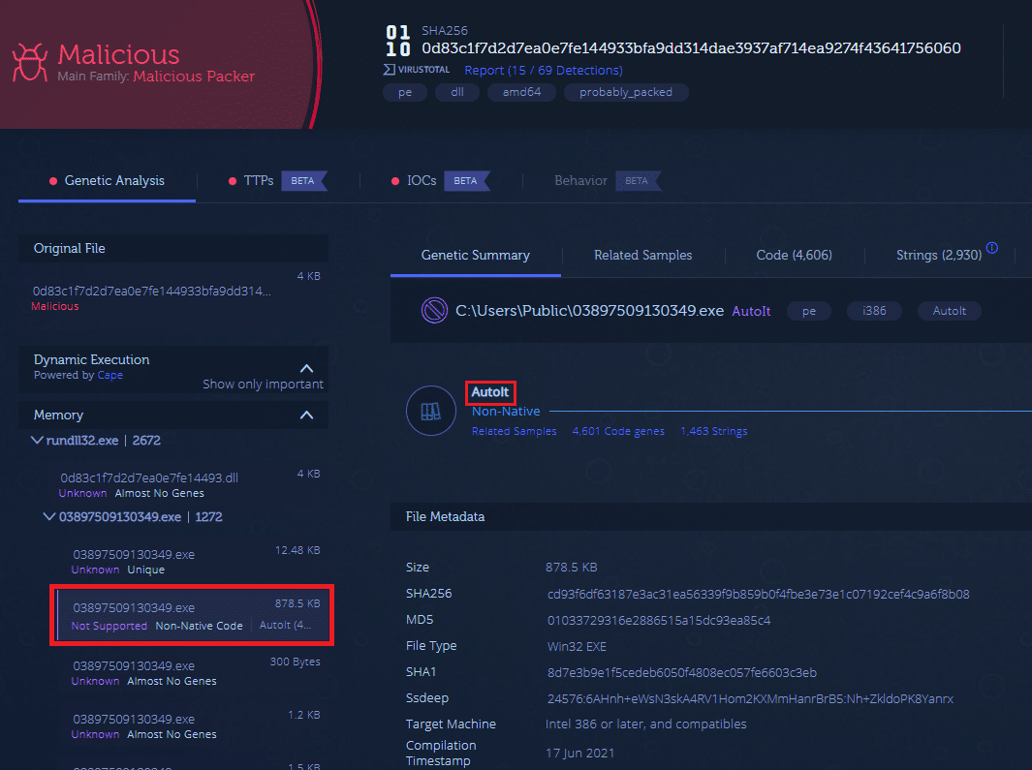Click the VirusTotal logo icon
Image resolution: width=1032 pixels, height=770 pixels.
(x=416, y=70)
